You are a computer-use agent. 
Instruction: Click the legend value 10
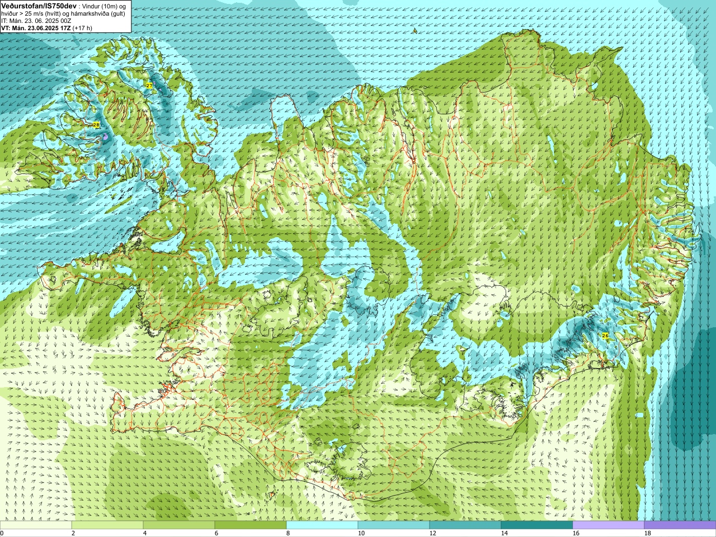[x=361, y=533]
